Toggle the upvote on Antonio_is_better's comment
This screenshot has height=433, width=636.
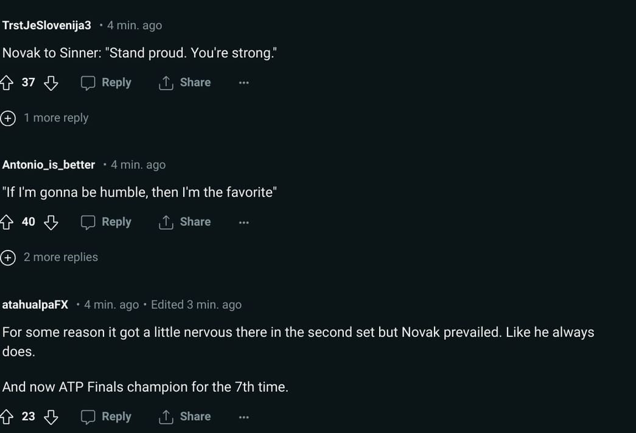point(9,222)
